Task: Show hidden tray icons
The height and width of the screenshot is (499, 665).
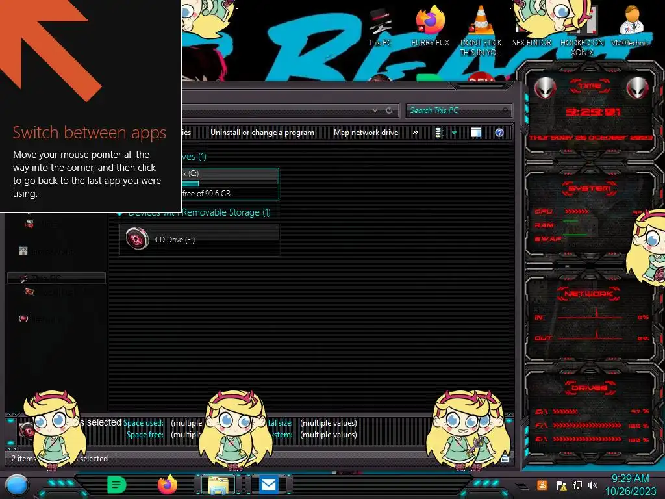Action: [x=521, y=485]
